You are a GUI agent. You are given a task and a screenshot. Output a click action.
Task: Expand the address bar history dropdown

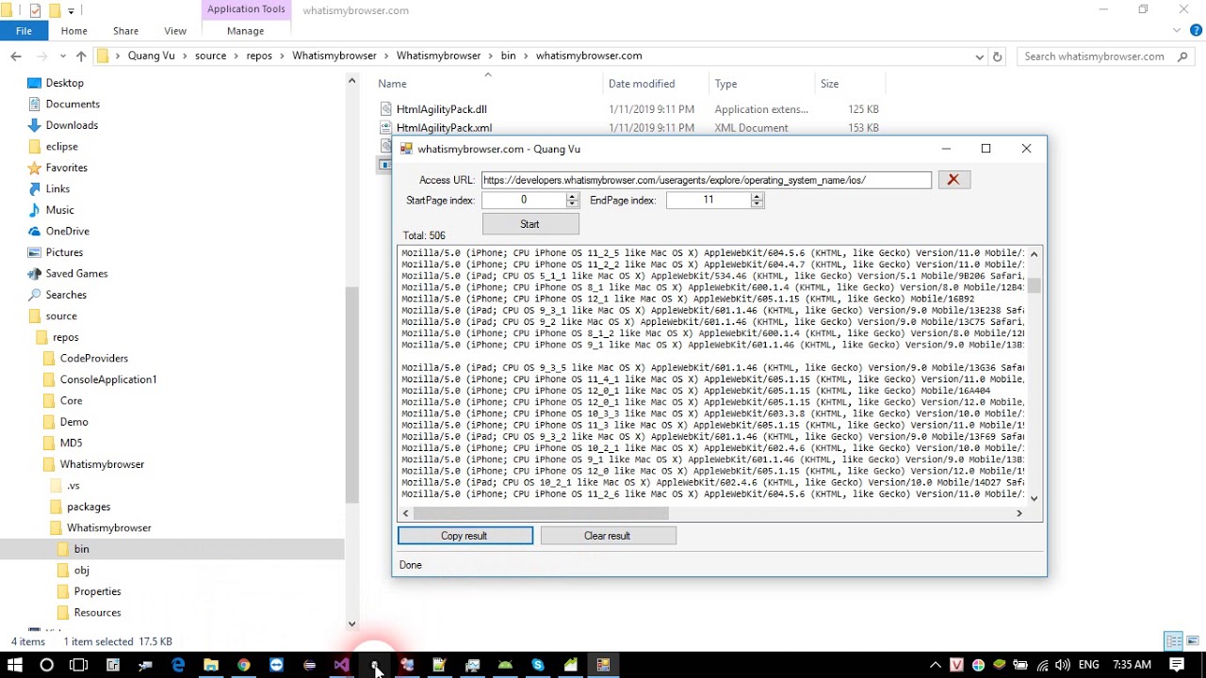pyautogui.click(x=980, y=56)
